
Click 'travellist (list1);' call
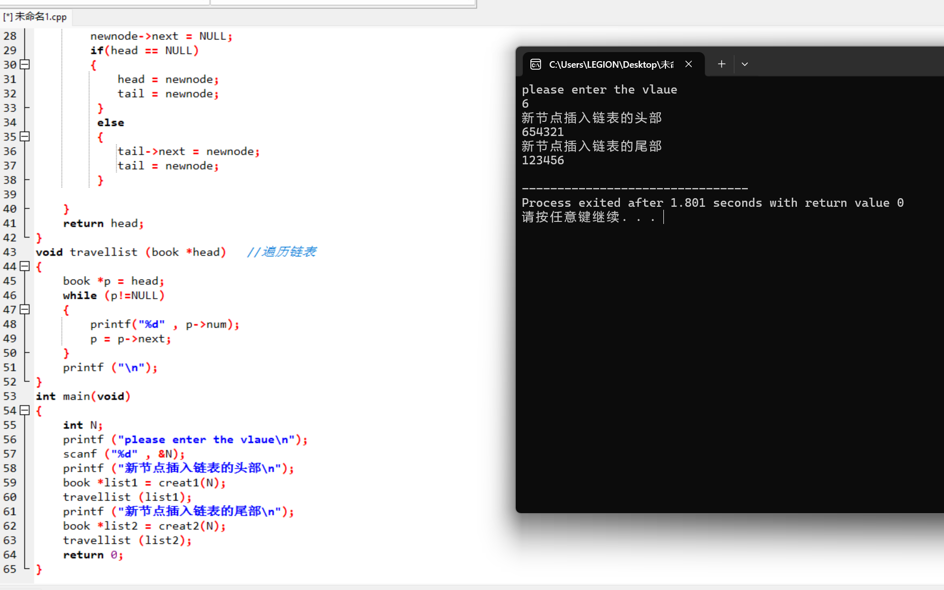pos(127,497)
